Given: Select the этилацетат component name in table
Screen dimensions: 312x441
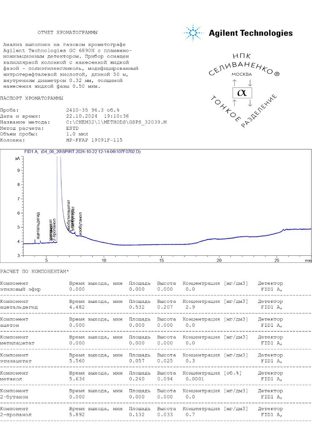Looking at the screenshot, I should click(x=16, y=361).
